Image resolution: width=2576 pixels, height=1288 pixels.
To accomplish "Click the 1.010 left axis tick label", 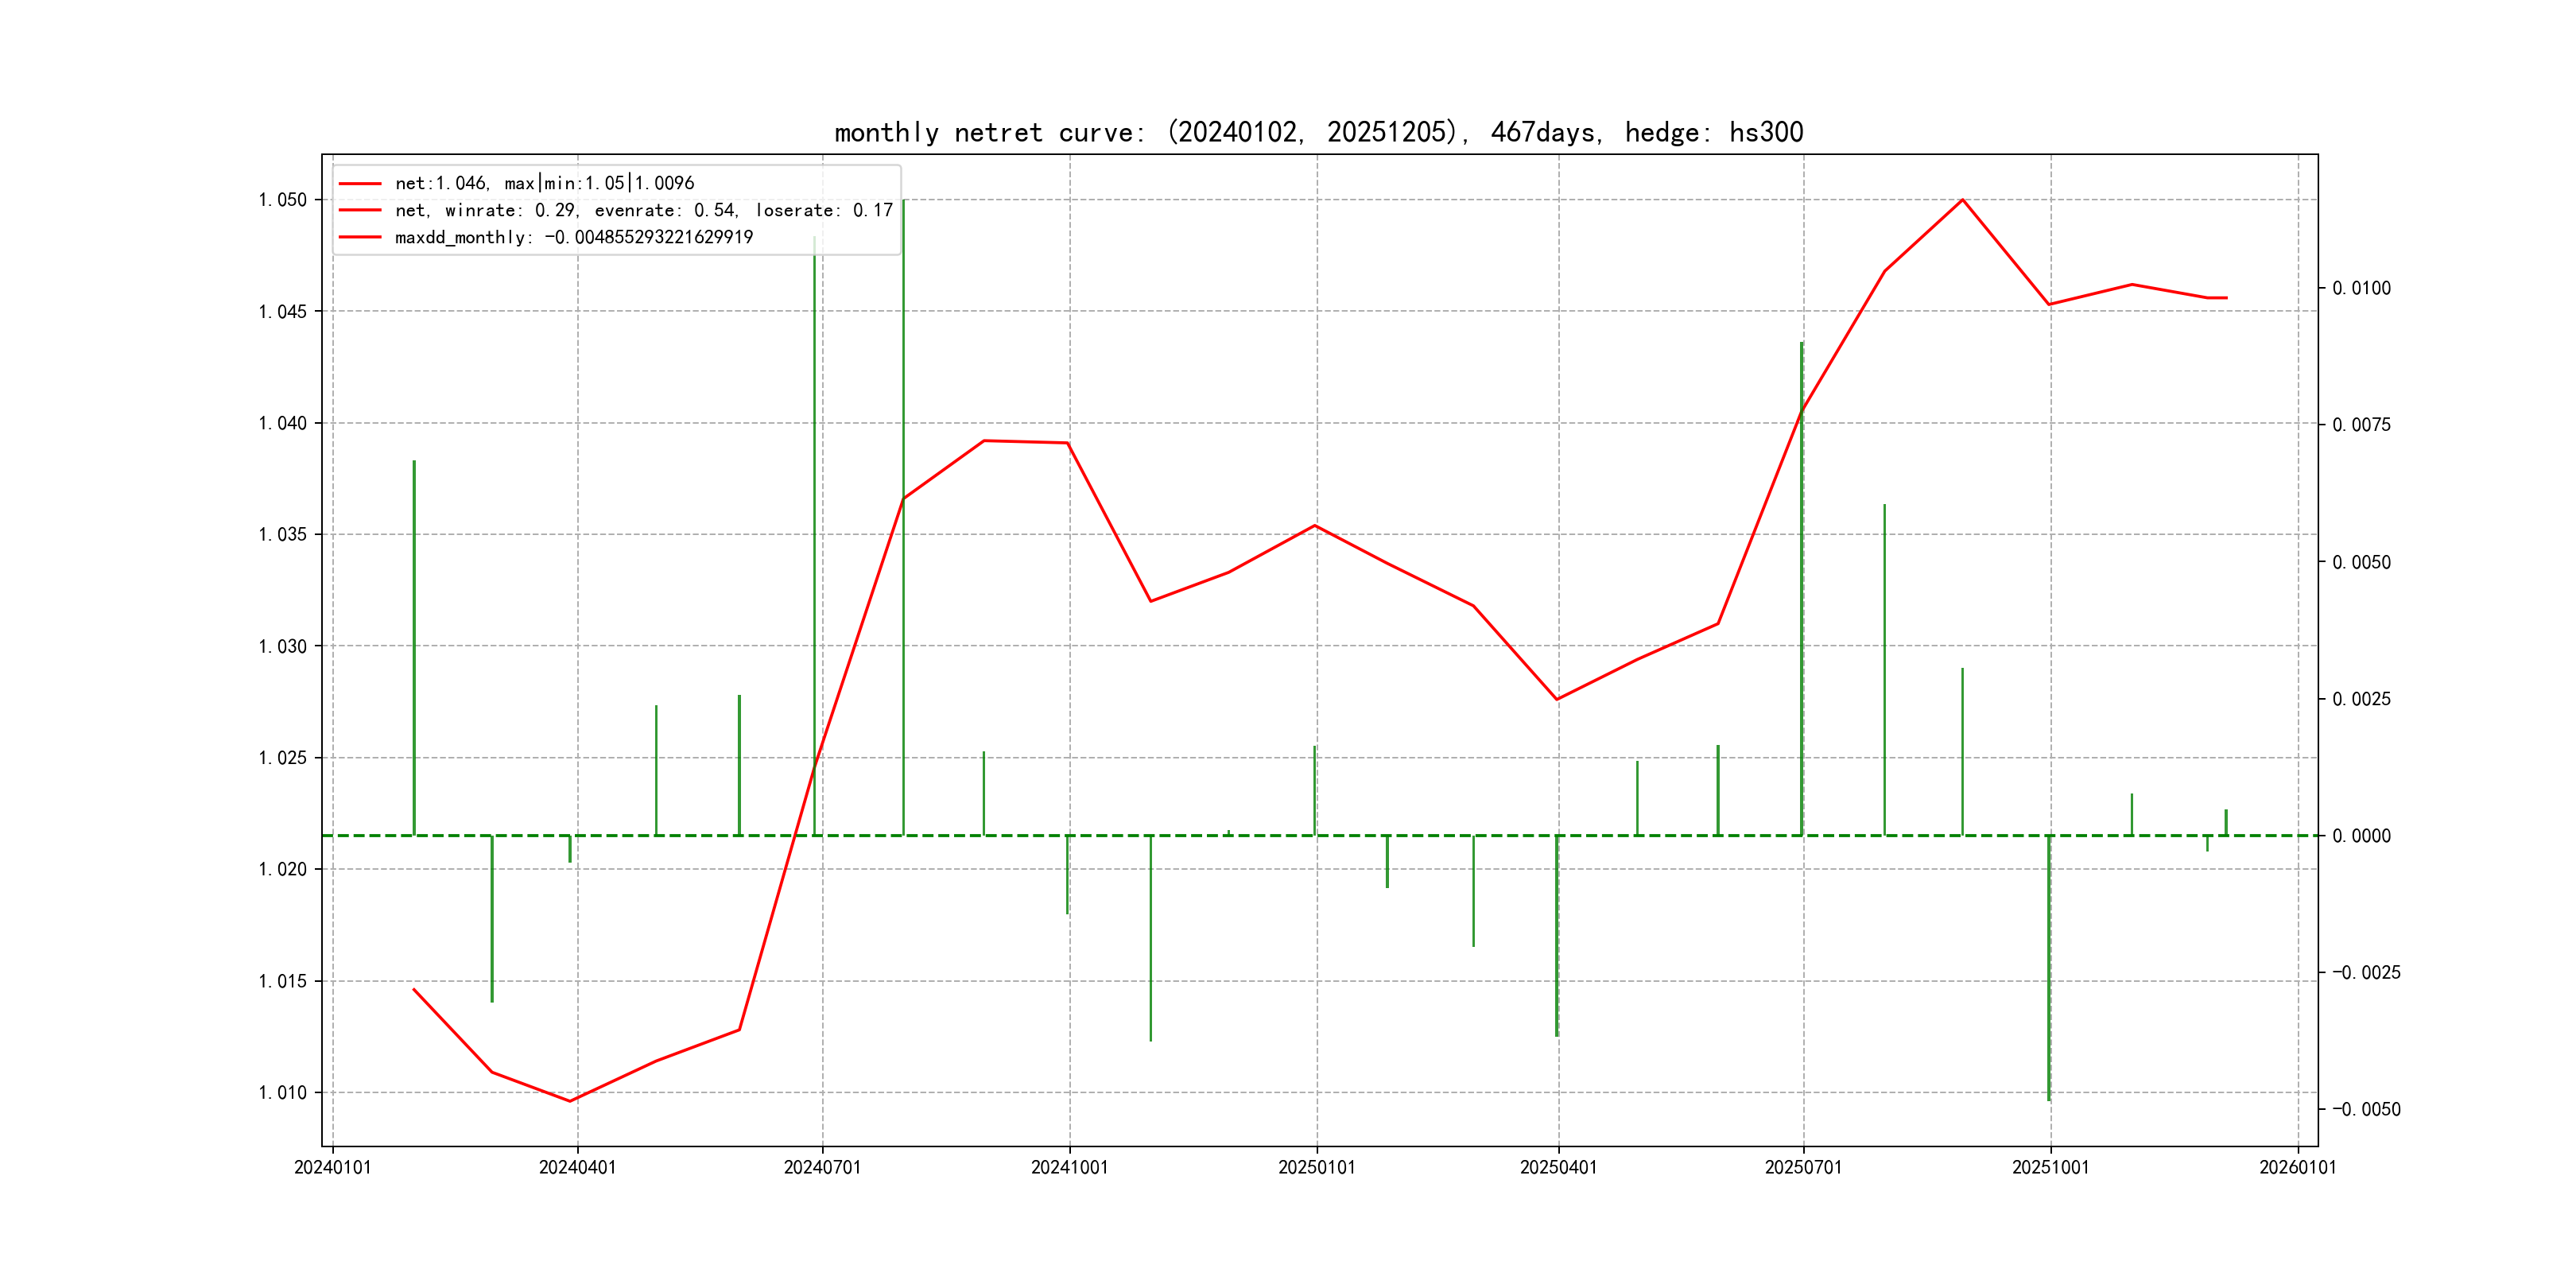I will (x=283, y=1092).
